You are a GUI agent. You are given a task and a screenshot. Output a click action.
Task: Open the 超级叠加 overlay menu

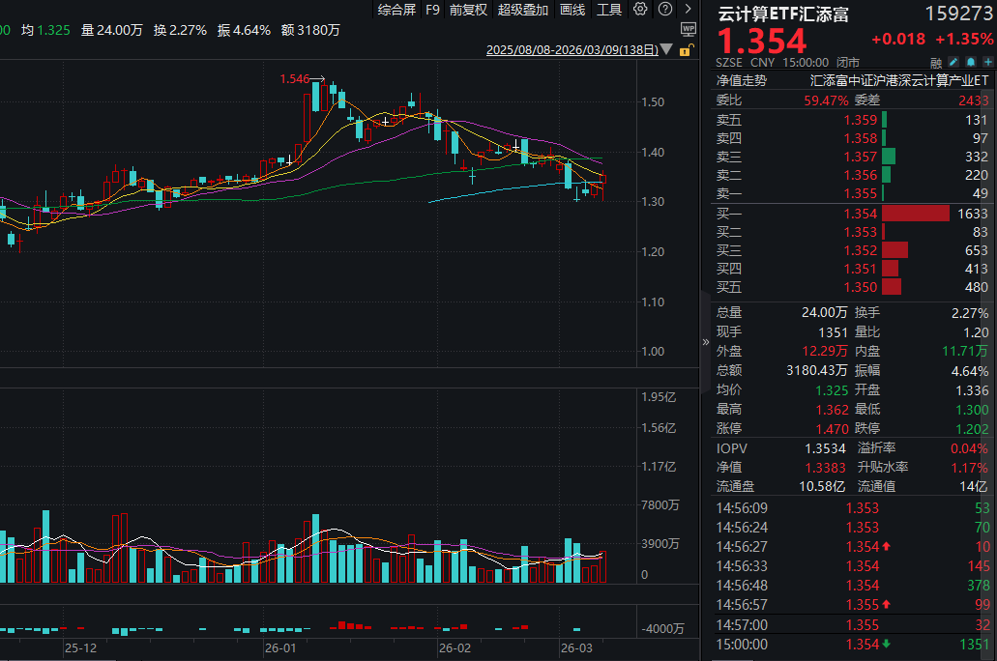523,9
